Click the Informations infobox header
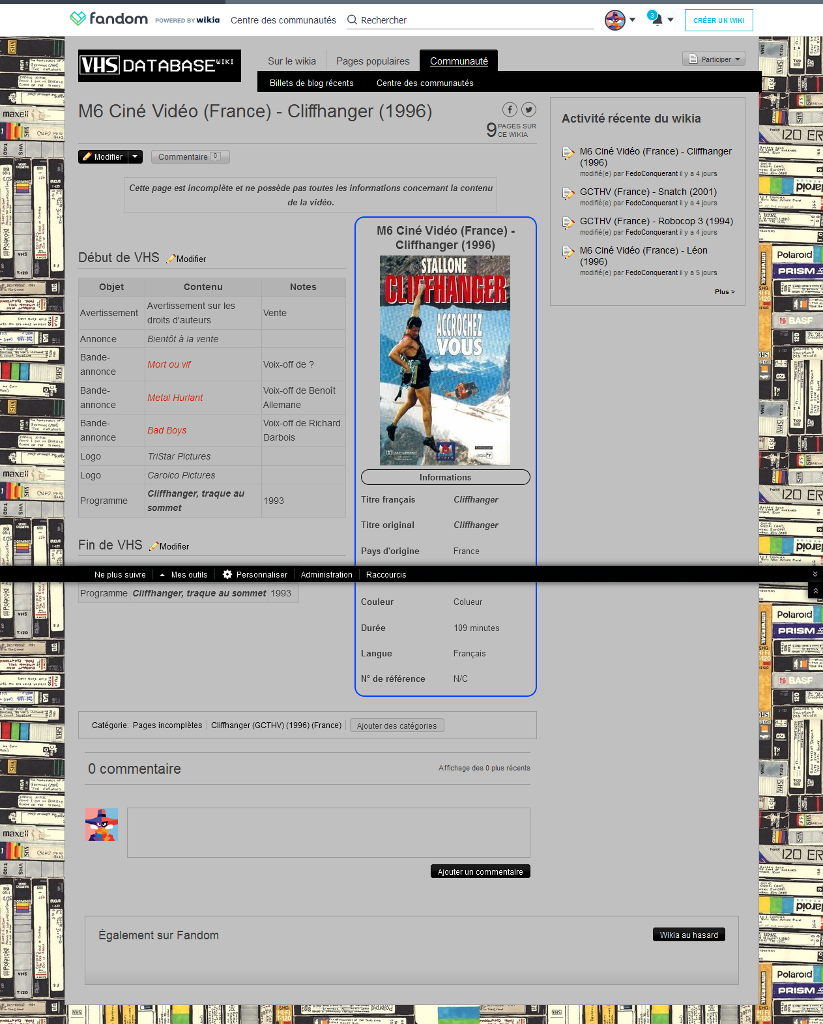The width and height of the screenshot is (823, 1024). click(x=445, y=477)
